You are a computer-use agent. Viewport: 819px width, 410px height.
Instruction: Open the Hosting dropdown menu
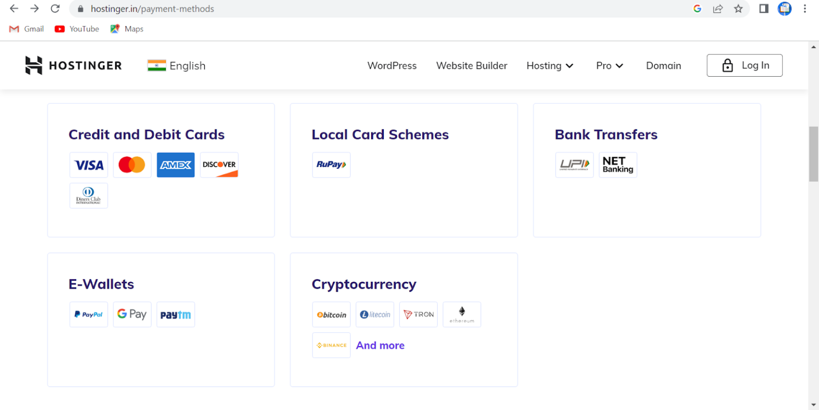[x=550, y=65]
